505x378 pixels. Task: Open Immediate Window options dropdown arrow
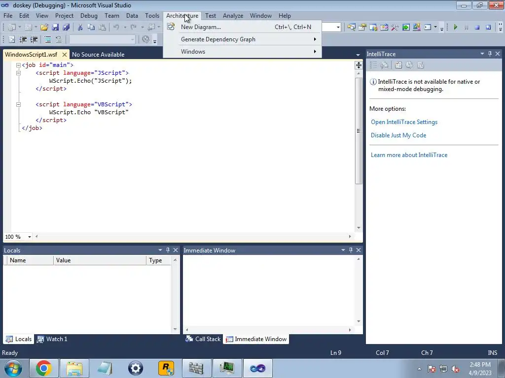[343, 250]
